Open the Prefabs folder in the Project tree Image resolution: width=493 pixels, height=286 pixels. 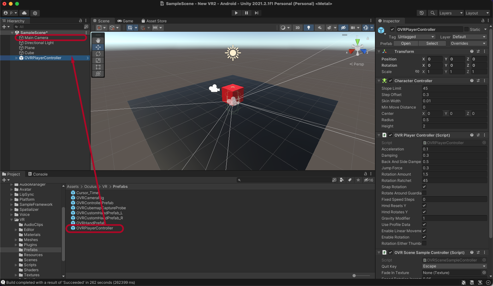click(x=31, y=250)
